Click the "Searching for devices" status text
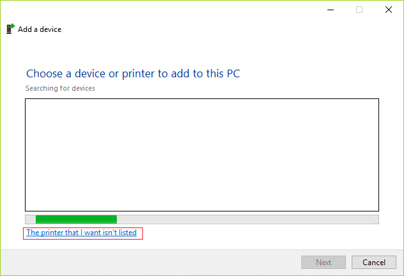Image resolution: width=404 pixels, height=276 pixels. click(60, 88)
